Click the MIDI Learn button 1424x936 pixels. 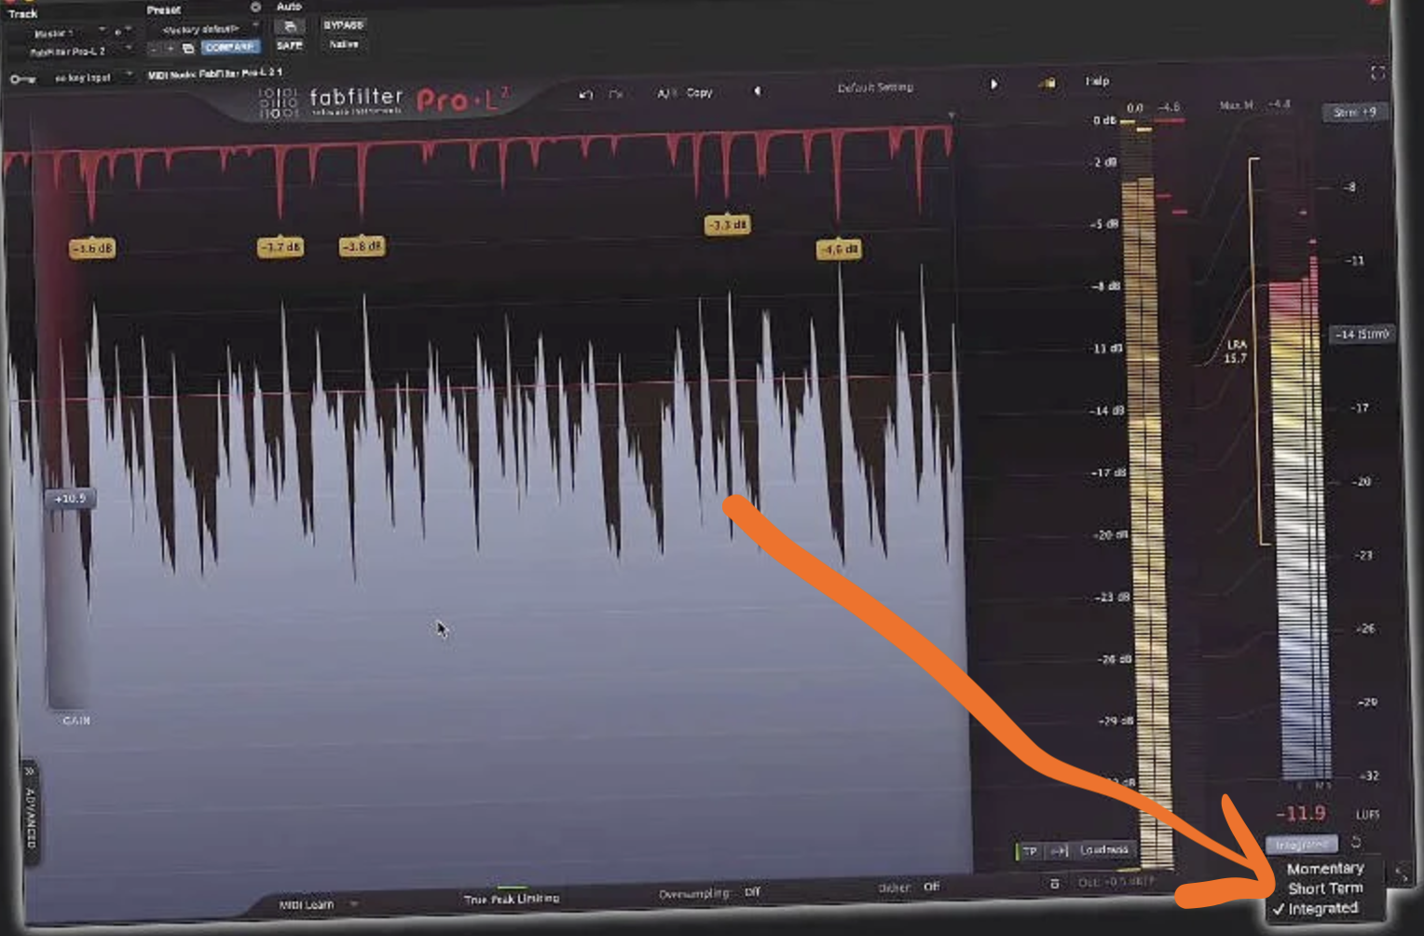(x=306, y=904)
